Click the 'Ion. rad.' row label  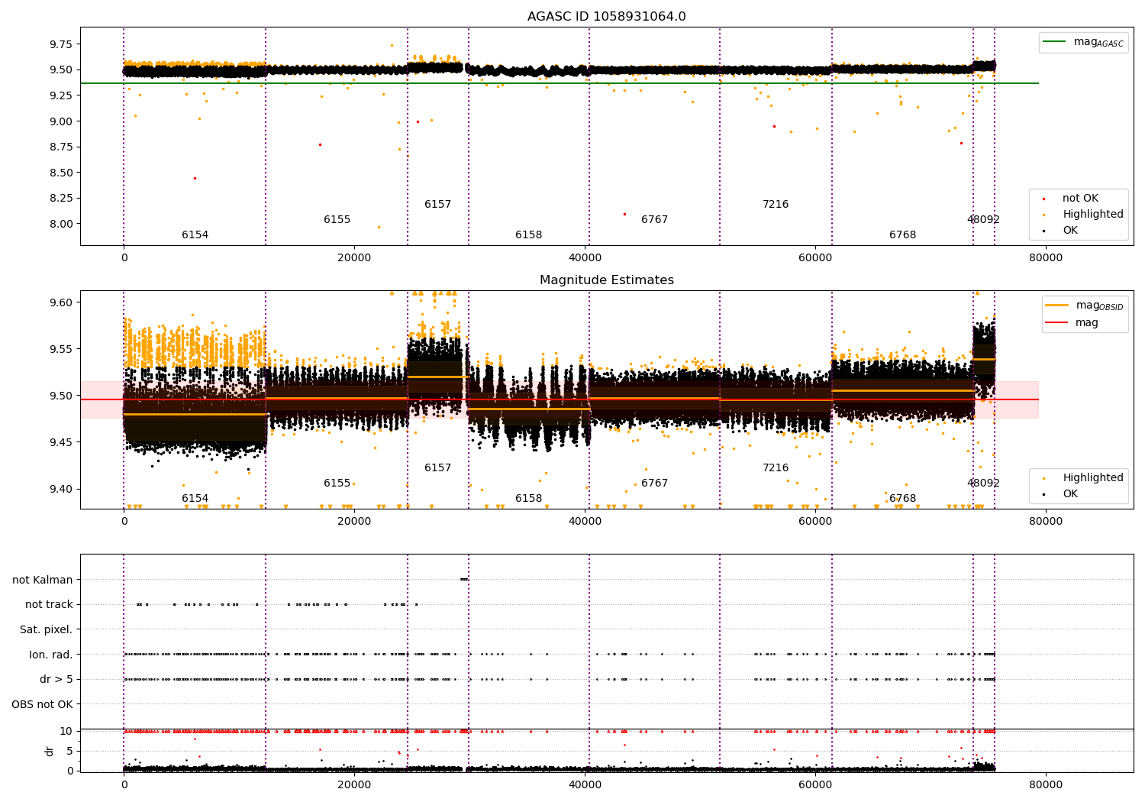click(x=51, y=655)
